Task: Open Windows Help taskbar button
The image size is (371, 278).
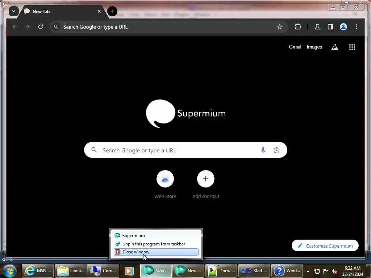Action: click(x=287, y=271)
